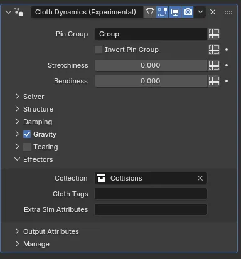Disable the Gravity checkbox
This screenshot has width=241, height=259.
(27, 134)
